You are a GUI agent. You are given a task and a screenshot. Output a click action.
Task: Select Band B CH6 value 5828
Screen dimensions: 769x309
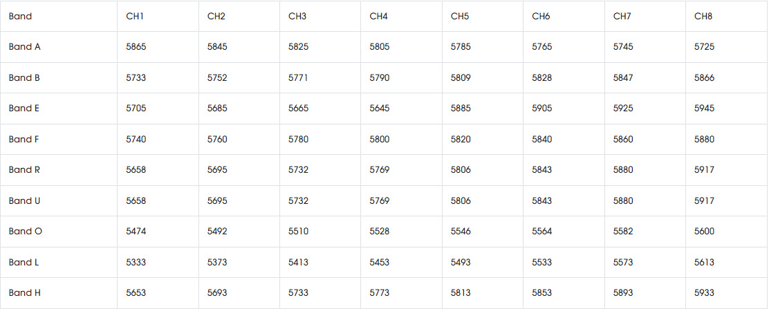pyautogui.click(x=542, y=77)
